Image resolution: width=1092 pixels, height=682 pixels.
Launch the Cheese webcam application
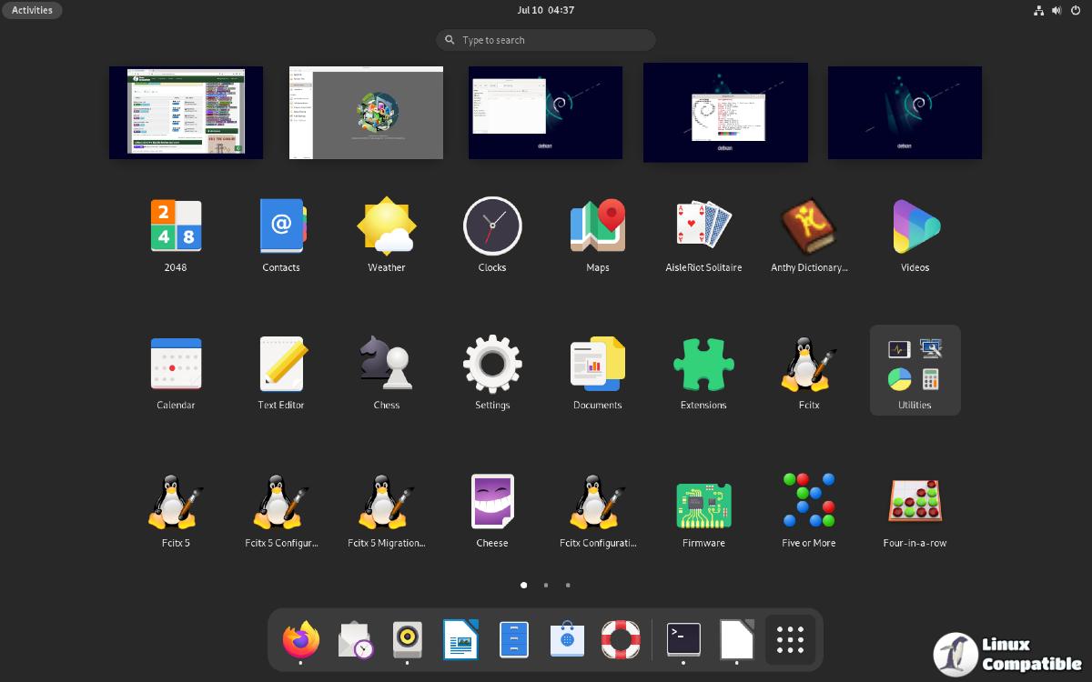point(492,501)
